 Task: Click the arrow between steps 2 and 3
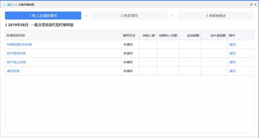pos(173,16)
